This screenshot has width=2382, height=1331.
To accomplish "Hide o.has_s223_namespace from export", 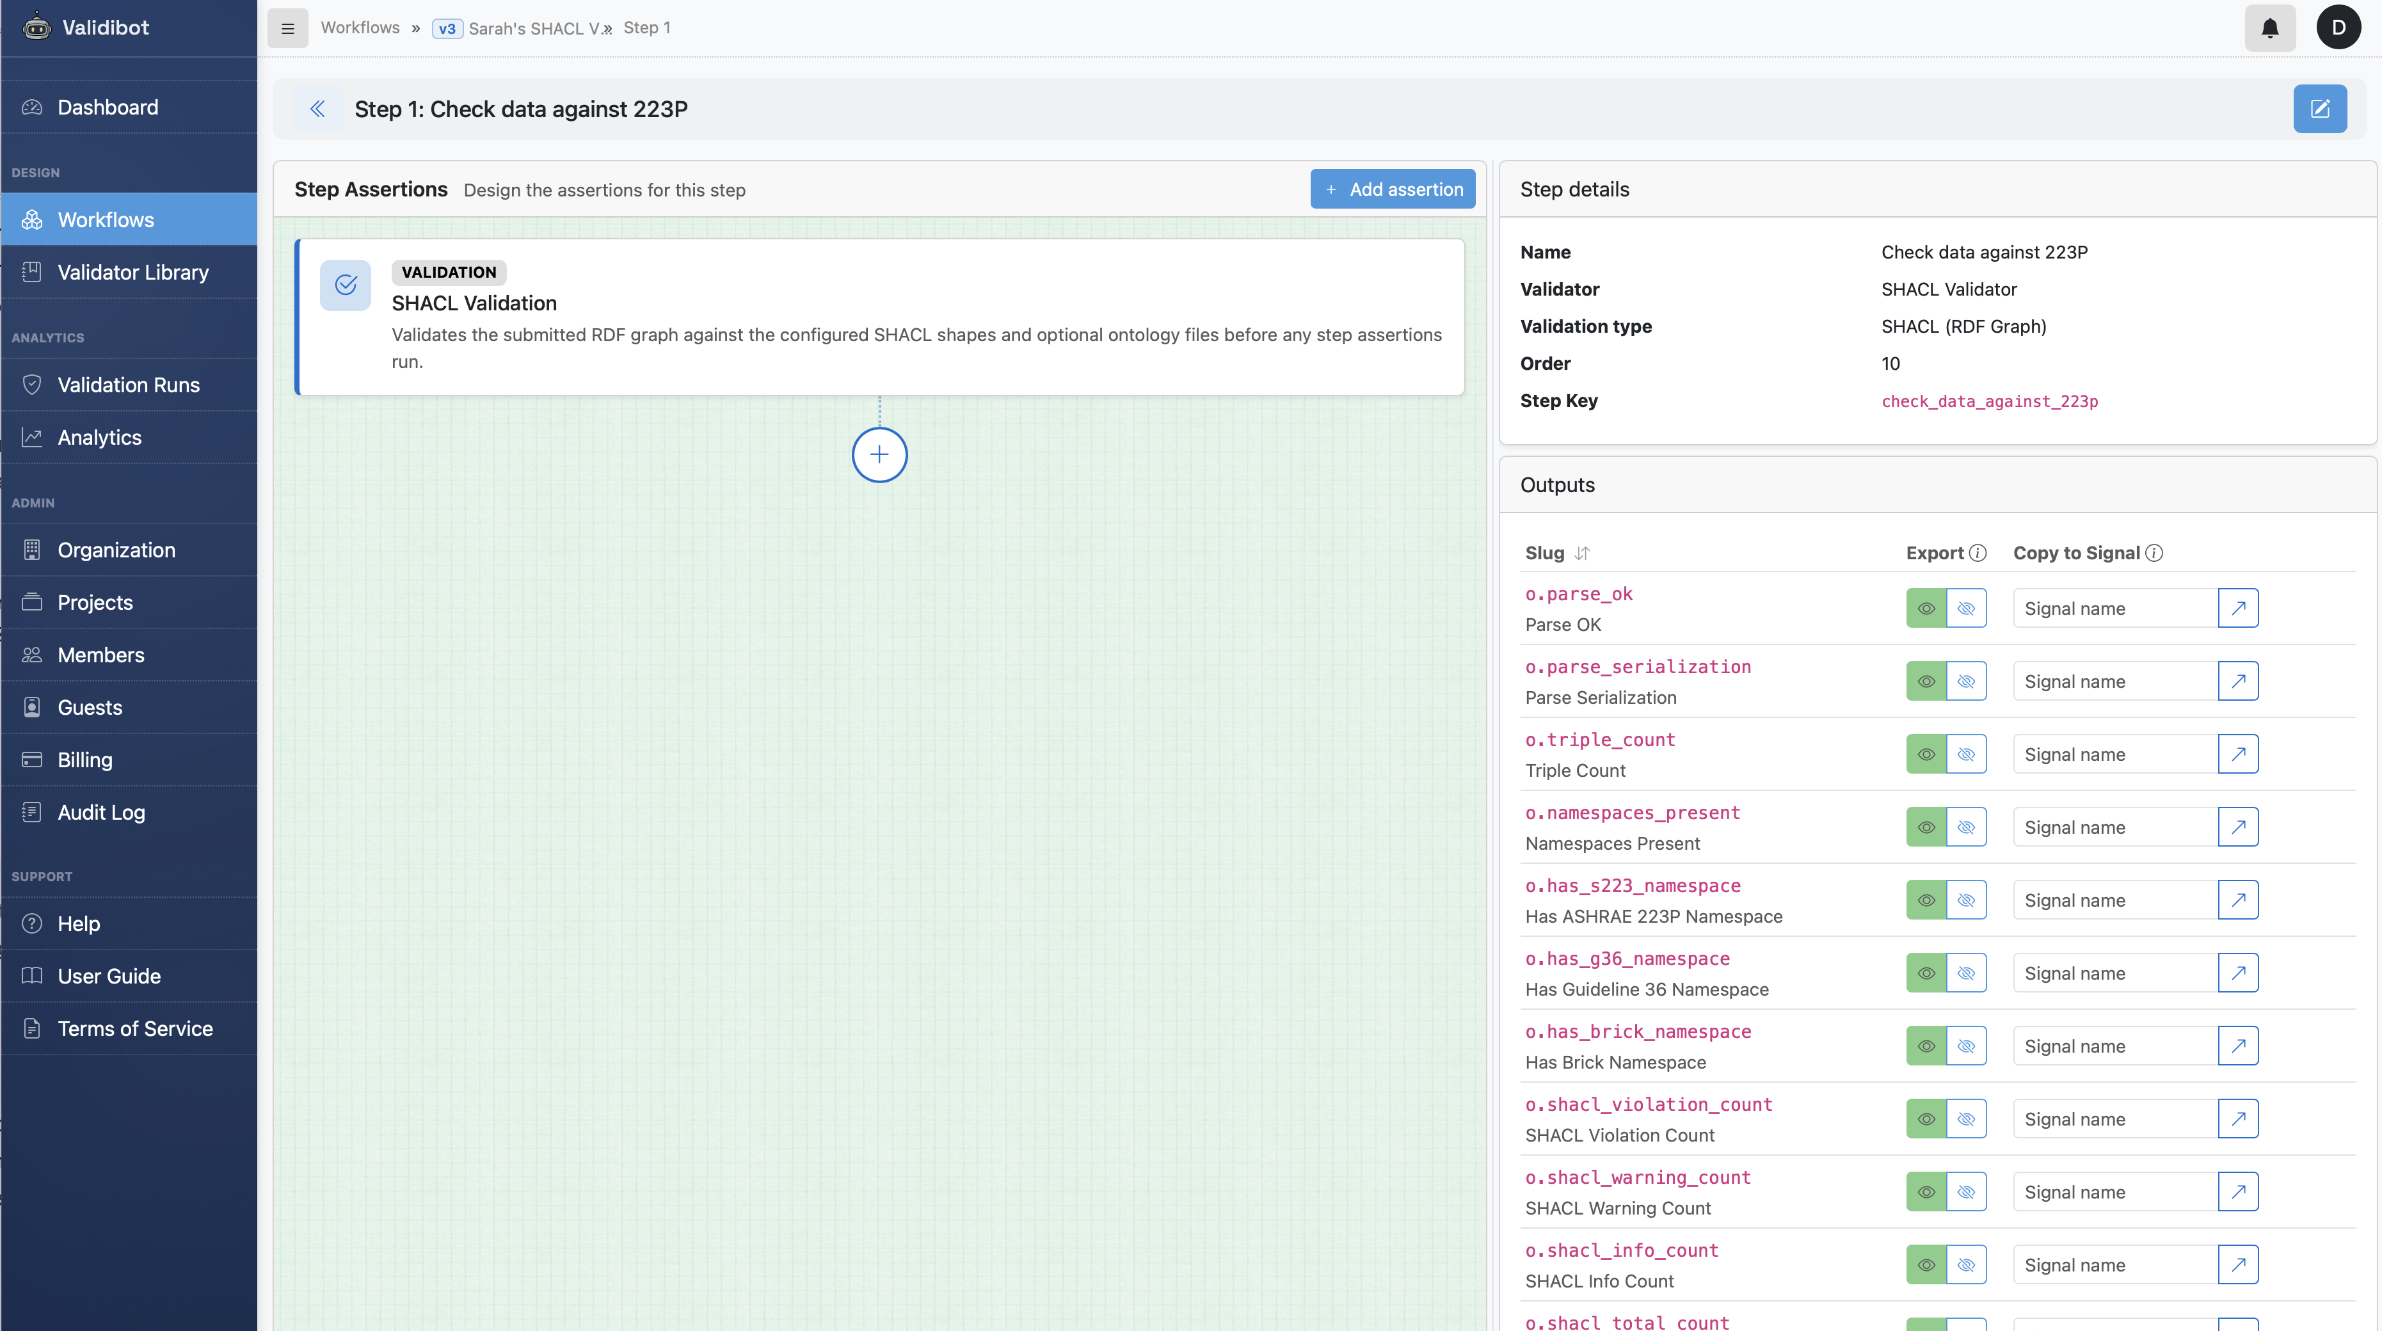I will point(1967,900).
